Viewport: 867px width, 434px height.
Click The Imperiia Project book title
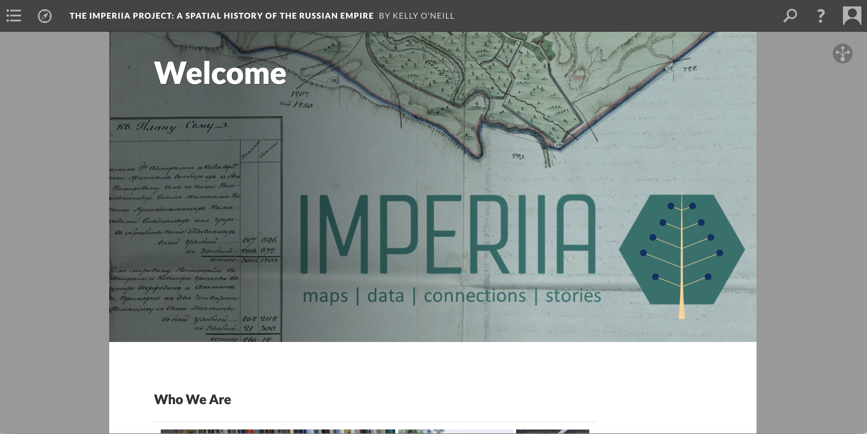click(222, 16)
